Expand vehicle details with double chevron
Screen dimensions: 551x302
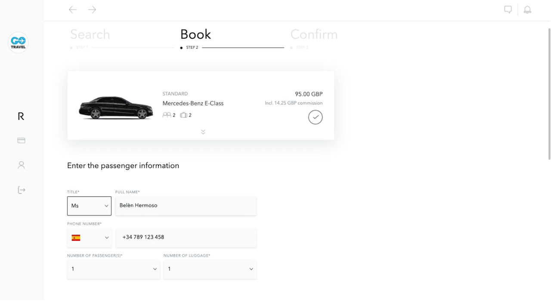[x=203, y=132]
